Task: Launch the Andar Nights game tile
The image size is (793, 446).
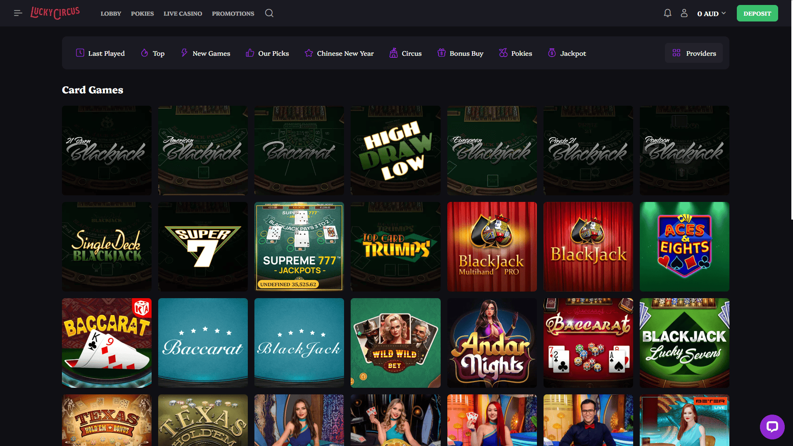Action: (x=491, y=343)
